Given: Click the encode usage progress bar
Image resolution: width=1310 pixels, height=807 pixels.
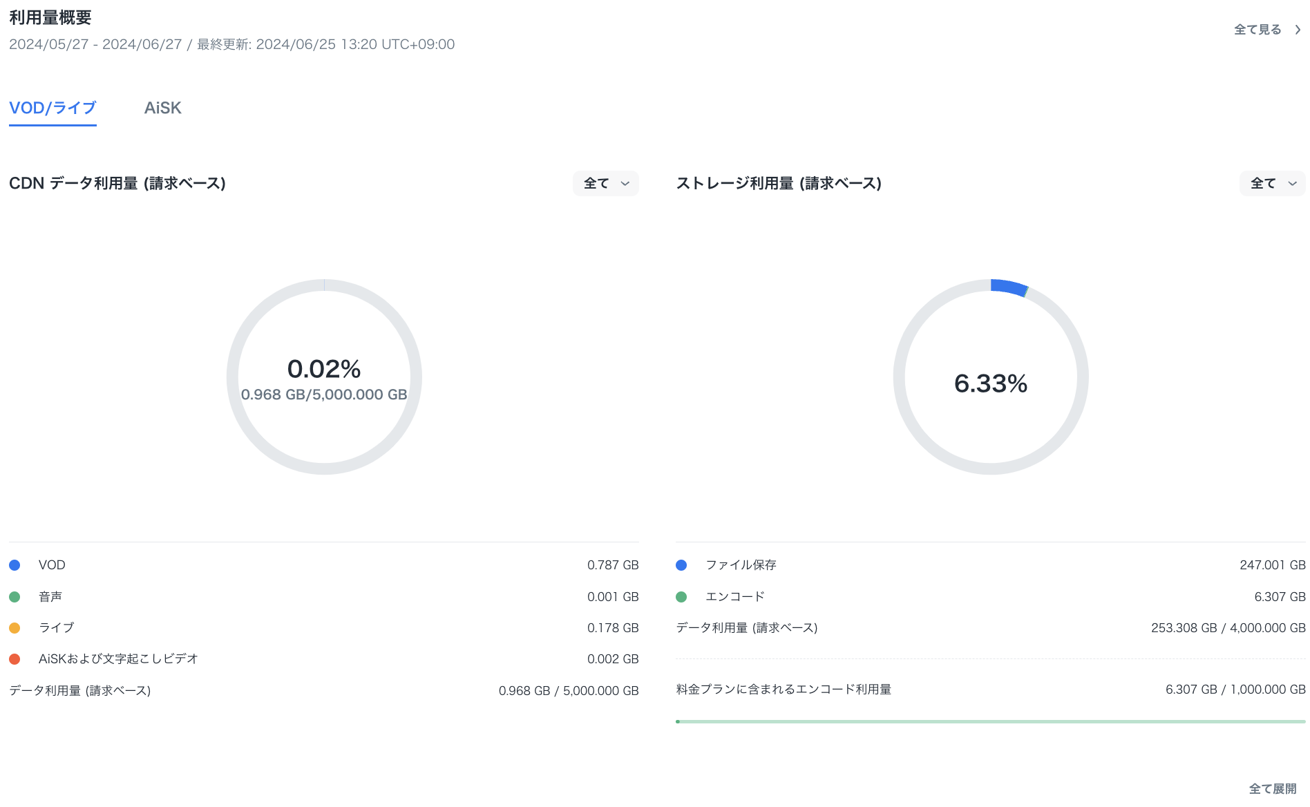Looking at the screenshot, I should click(x=990, y=721).
